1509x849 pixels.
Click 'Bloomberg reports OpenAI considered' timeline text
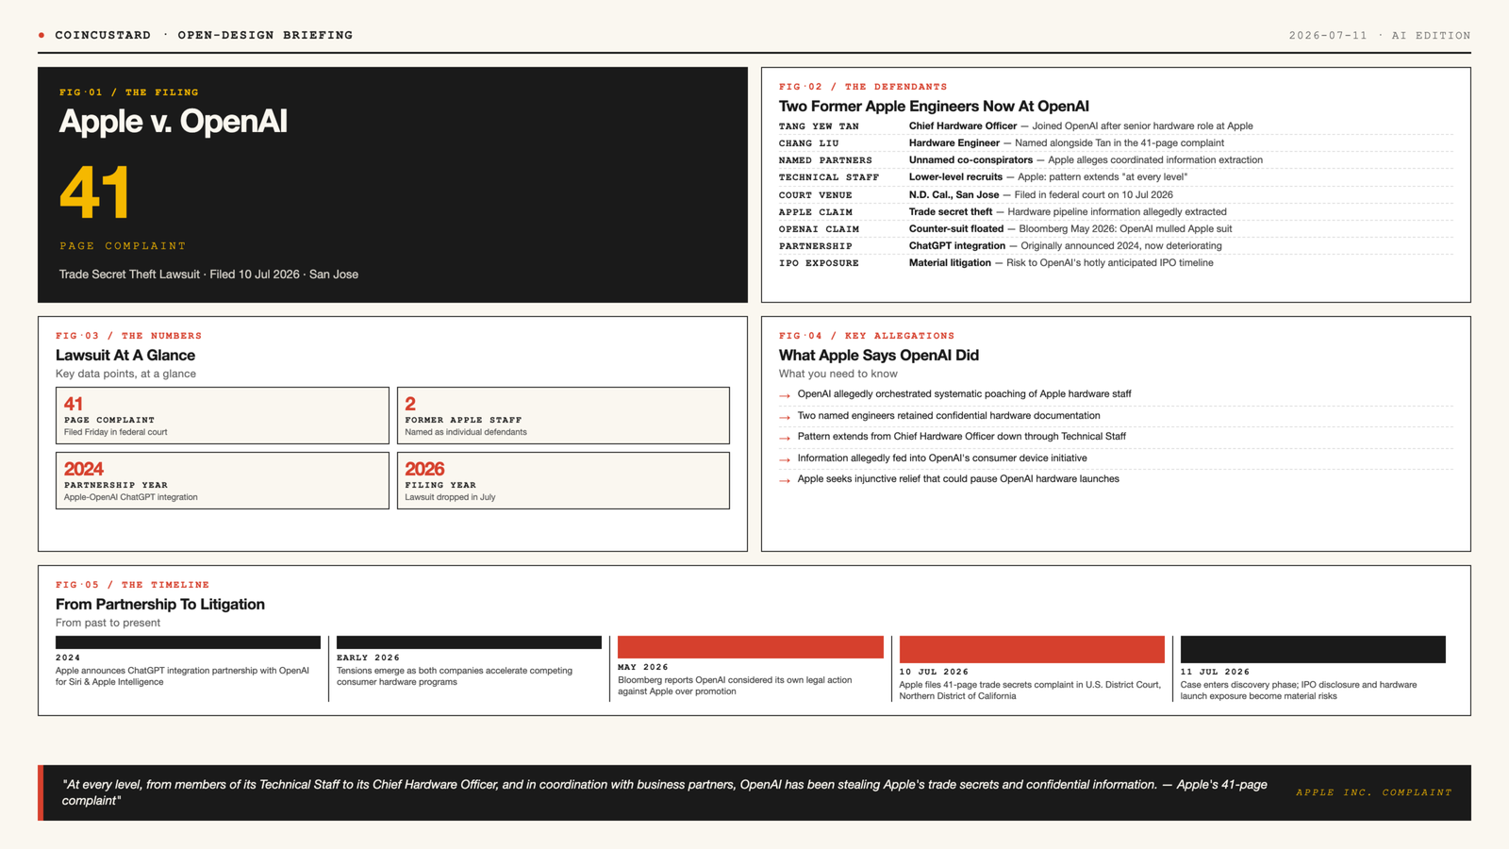coord(735,686)
